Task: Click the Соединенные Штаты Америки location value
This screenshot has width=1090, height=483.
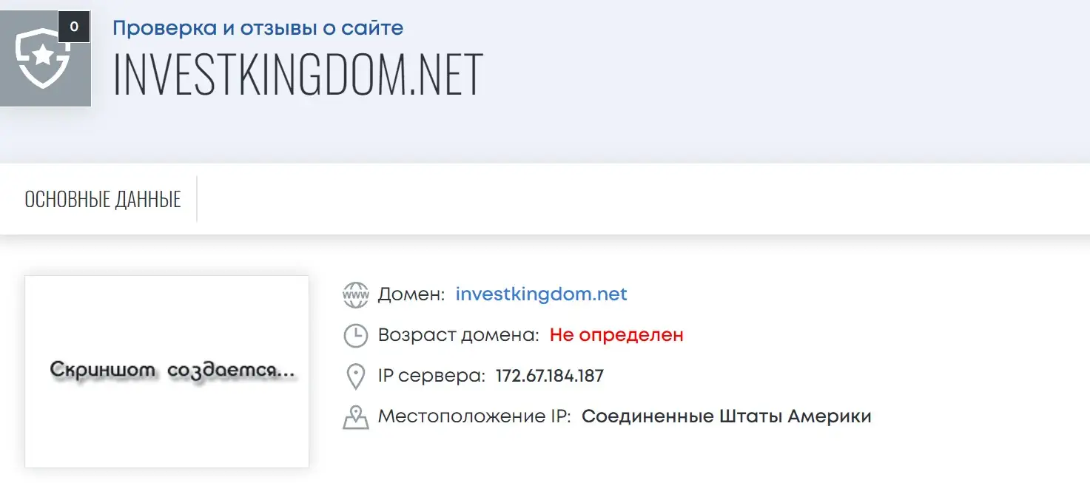Action: tap(727, 416)
